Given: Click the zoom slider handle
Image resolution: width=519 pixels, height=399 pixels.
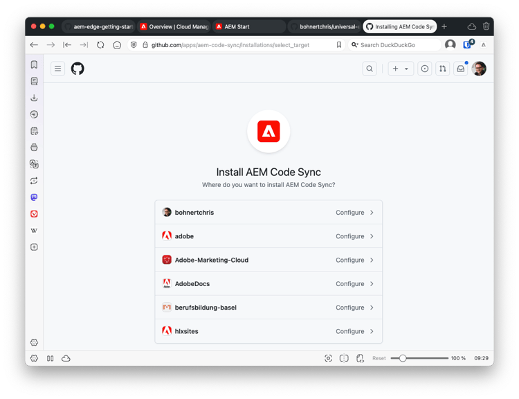Looking at the screenshot, I should click(x=403, y=358).
